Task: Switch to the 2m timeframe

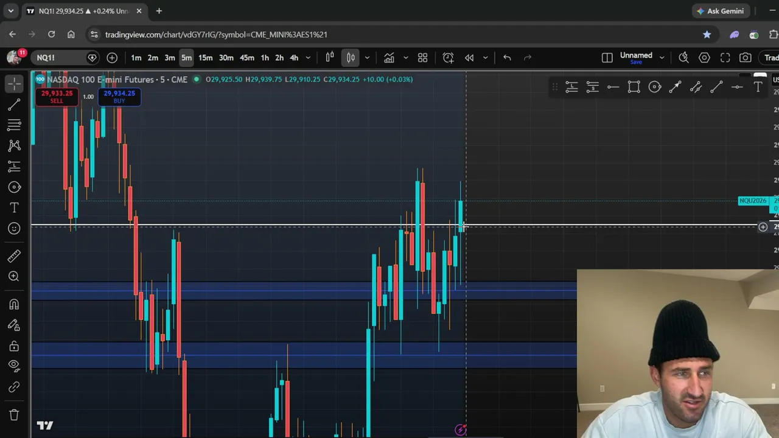Action: [x=153, y=58]
